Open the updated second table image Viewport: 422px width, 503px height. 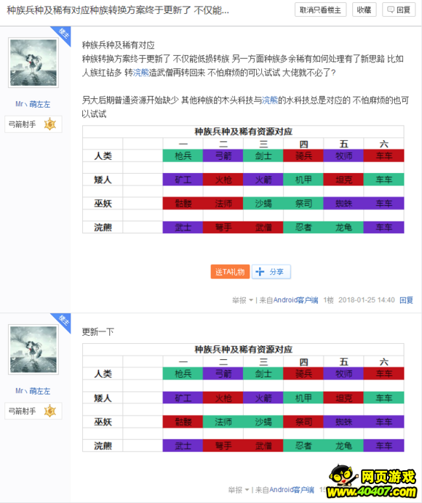[x=243, y=398]
